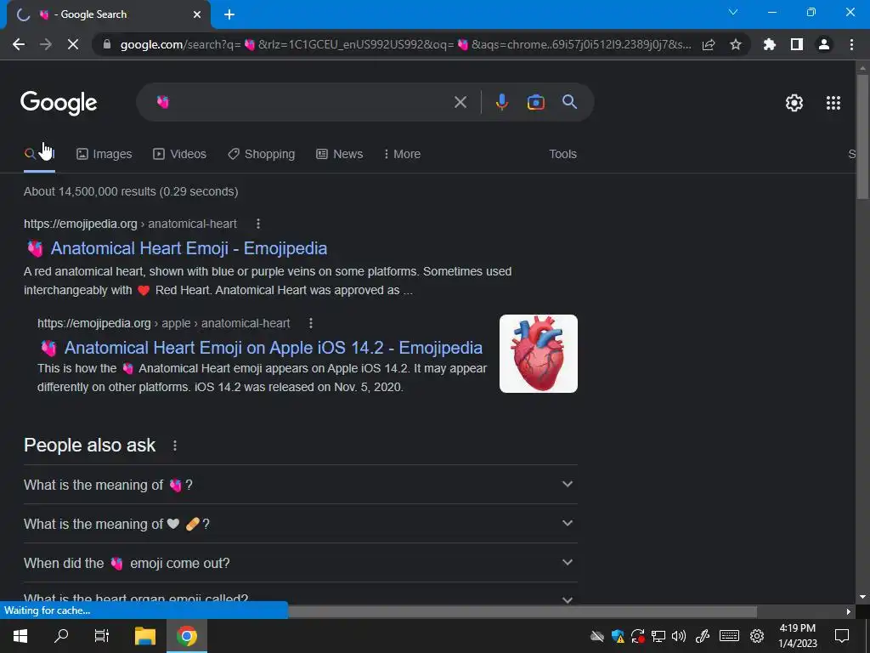Open the volume tray icon
This screenshot has height=653, width=870.
click(679, 636)
